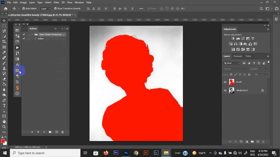Toggle the Auto-Select checkbox

coord(24,9)
